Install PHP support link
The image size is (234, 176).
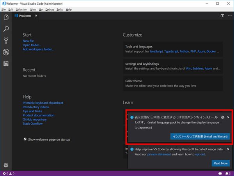point(193,51)
